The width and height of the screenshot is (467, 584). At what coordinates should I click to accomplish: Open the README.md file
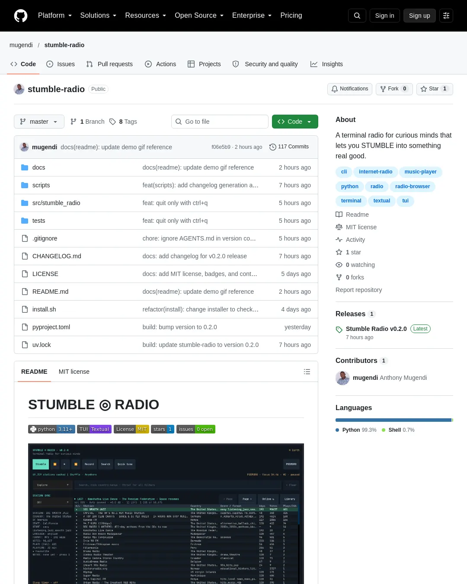[50, 292]
